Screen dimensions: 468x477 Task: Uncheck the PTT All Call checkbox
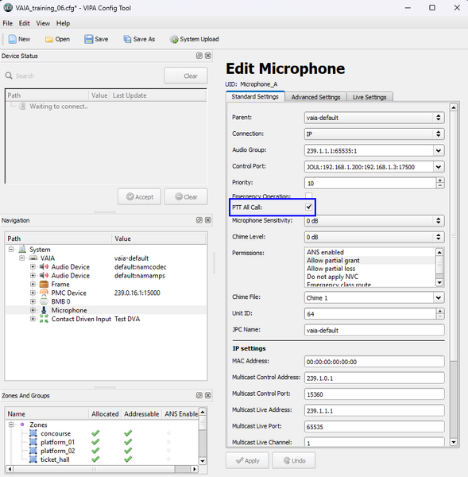point(308,207)
